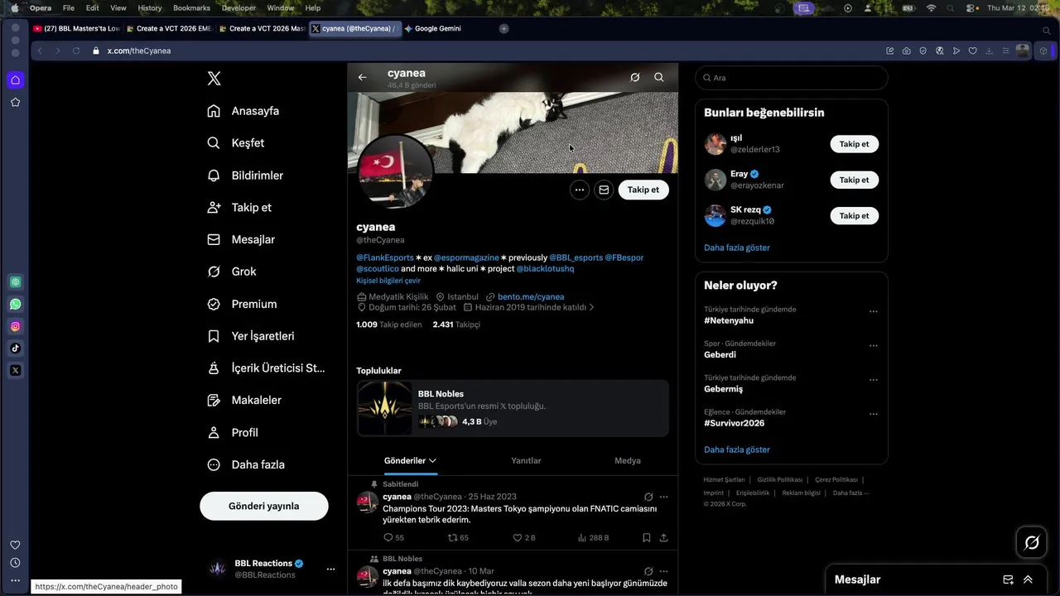Screen dimensions: 1060x596
Task: Expand the join date details chevron
Action: (591, 307)
